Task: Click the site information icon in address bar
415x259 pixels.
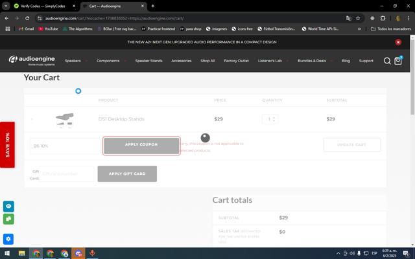Action: pos(40,18)
